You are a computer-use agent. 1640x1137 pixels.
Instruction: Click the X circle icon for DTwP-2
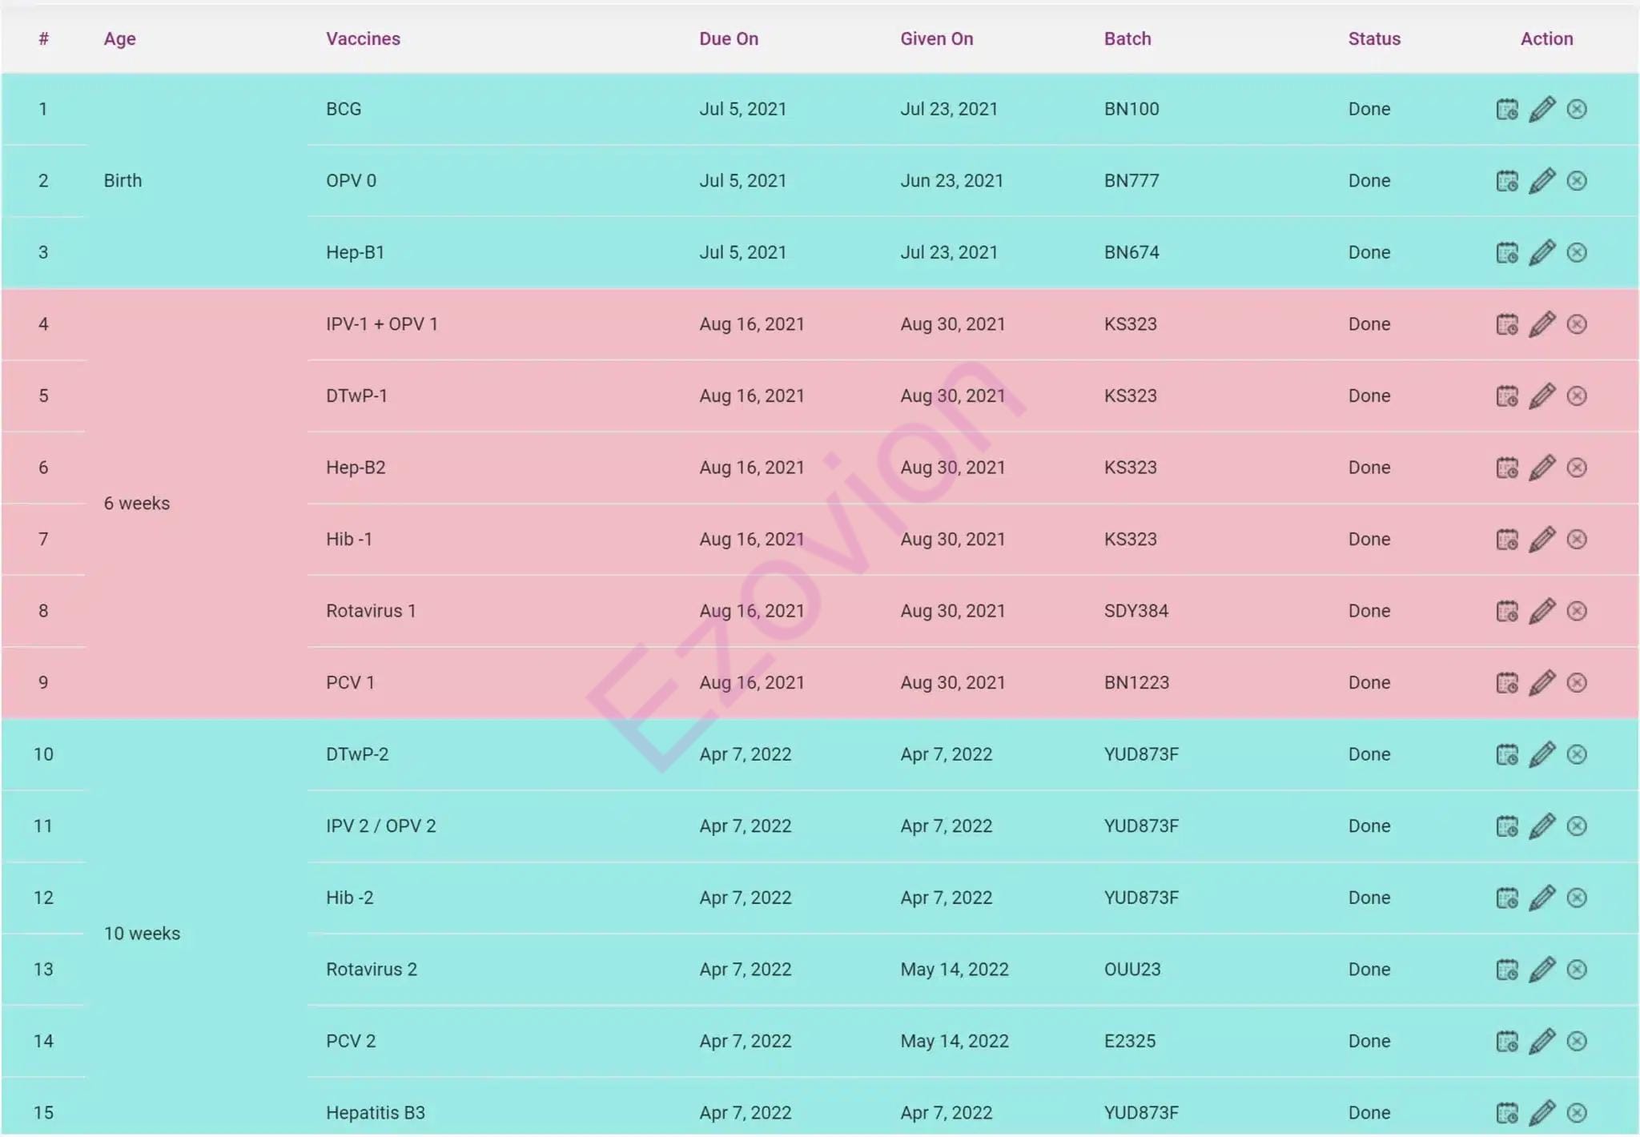pos(1576,754)
